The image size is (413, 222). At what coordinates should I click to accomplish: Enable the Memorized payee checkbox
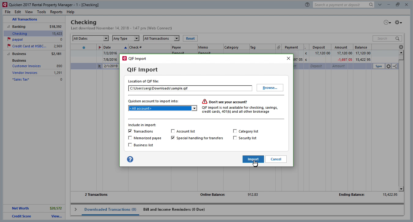[x=130, y=138]
